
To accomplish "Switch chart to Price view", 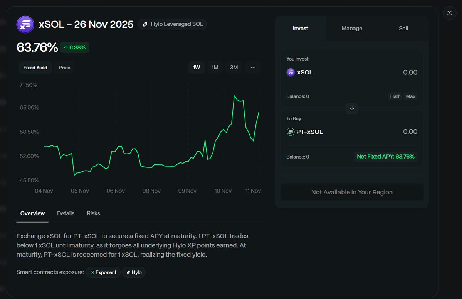I will [x=64, y=67].
